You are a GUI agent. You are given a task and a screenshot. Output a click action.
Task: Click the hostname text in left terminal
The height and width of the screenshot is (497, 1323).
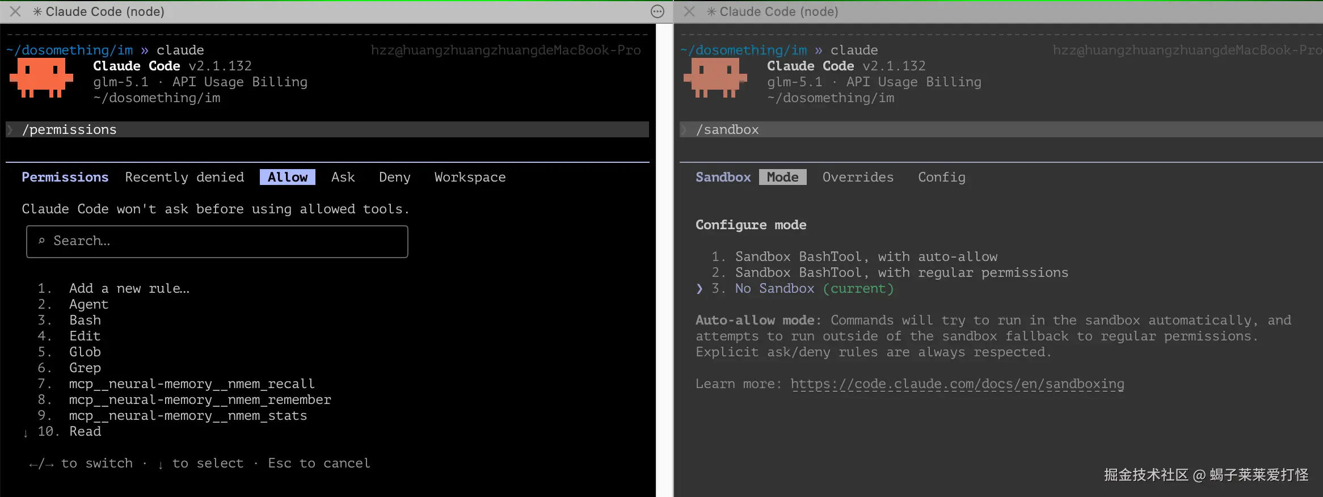pos(506,50)
